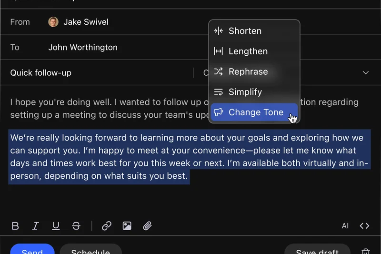Delete draft with trash icon
Screen dimensions: 381x254
366,251
